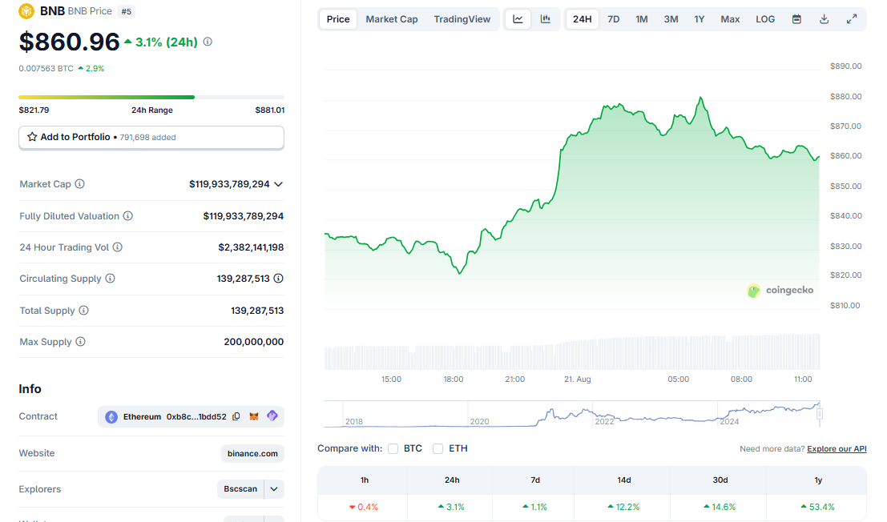The height and width of the screenshot is (522, 887).
Task: Click the 1h change value 0.4%
Action: coord(364,507)
